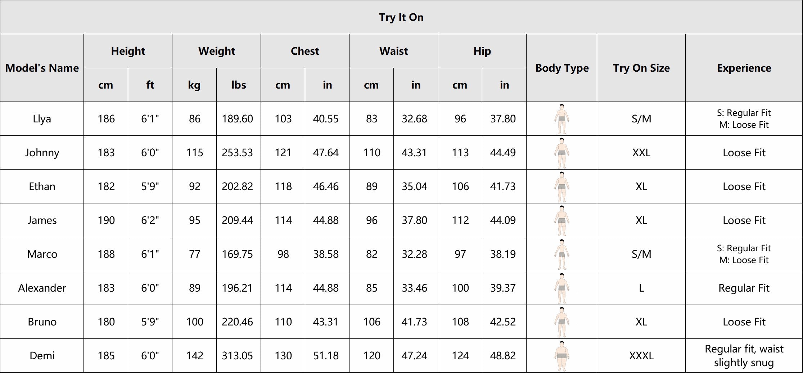Click the Try It On table title
803x373 pixels.
point(401,17)
